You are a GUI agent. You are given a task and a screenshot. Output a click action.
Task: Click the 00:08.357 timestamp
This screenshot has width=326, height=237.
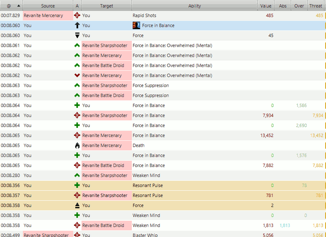click(x=10, y=195)
